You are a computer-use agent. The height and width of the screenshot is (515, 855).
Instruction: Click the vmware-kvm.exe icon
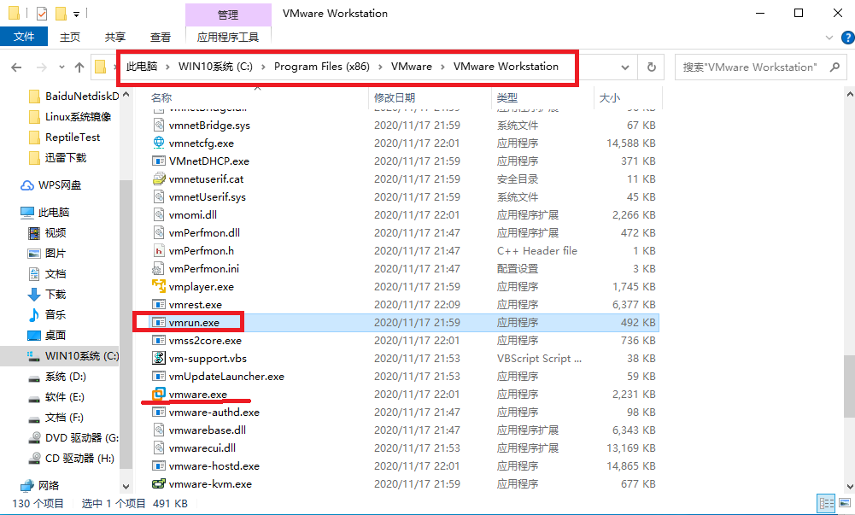point(159,483)
